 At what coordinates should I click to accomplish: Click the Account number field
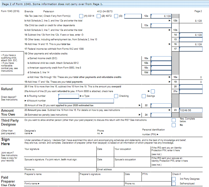pyautogui.click(x=86, y=101)
